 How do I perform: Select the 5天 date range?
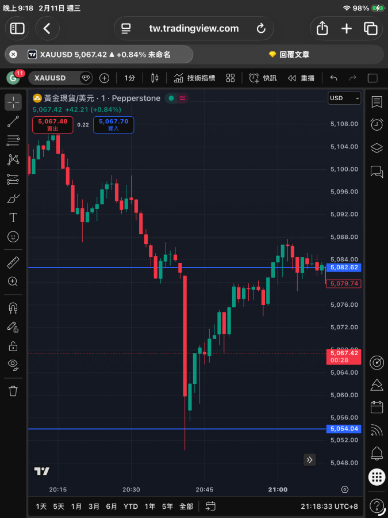[59, 506]
